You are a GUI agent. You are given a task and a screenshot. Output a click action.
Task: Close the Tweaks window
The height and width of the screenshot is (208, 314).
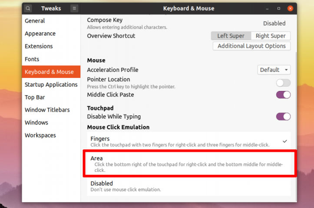coord(290,8)
